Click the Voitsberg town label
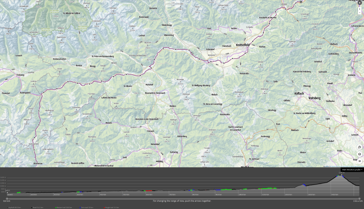The width and height of the screenshot is (364, 209). (x=315, y=98)
